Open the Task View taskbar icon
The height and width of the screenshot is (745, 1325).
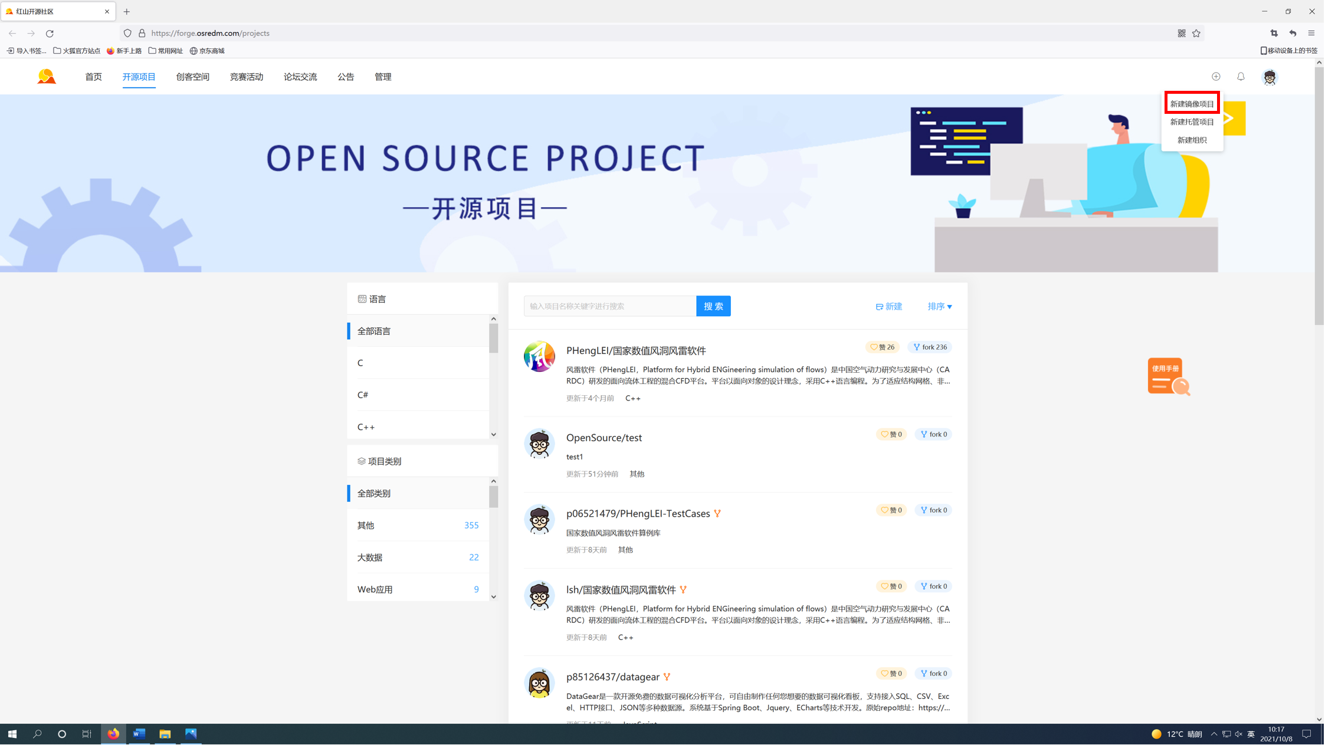point(87,734)
